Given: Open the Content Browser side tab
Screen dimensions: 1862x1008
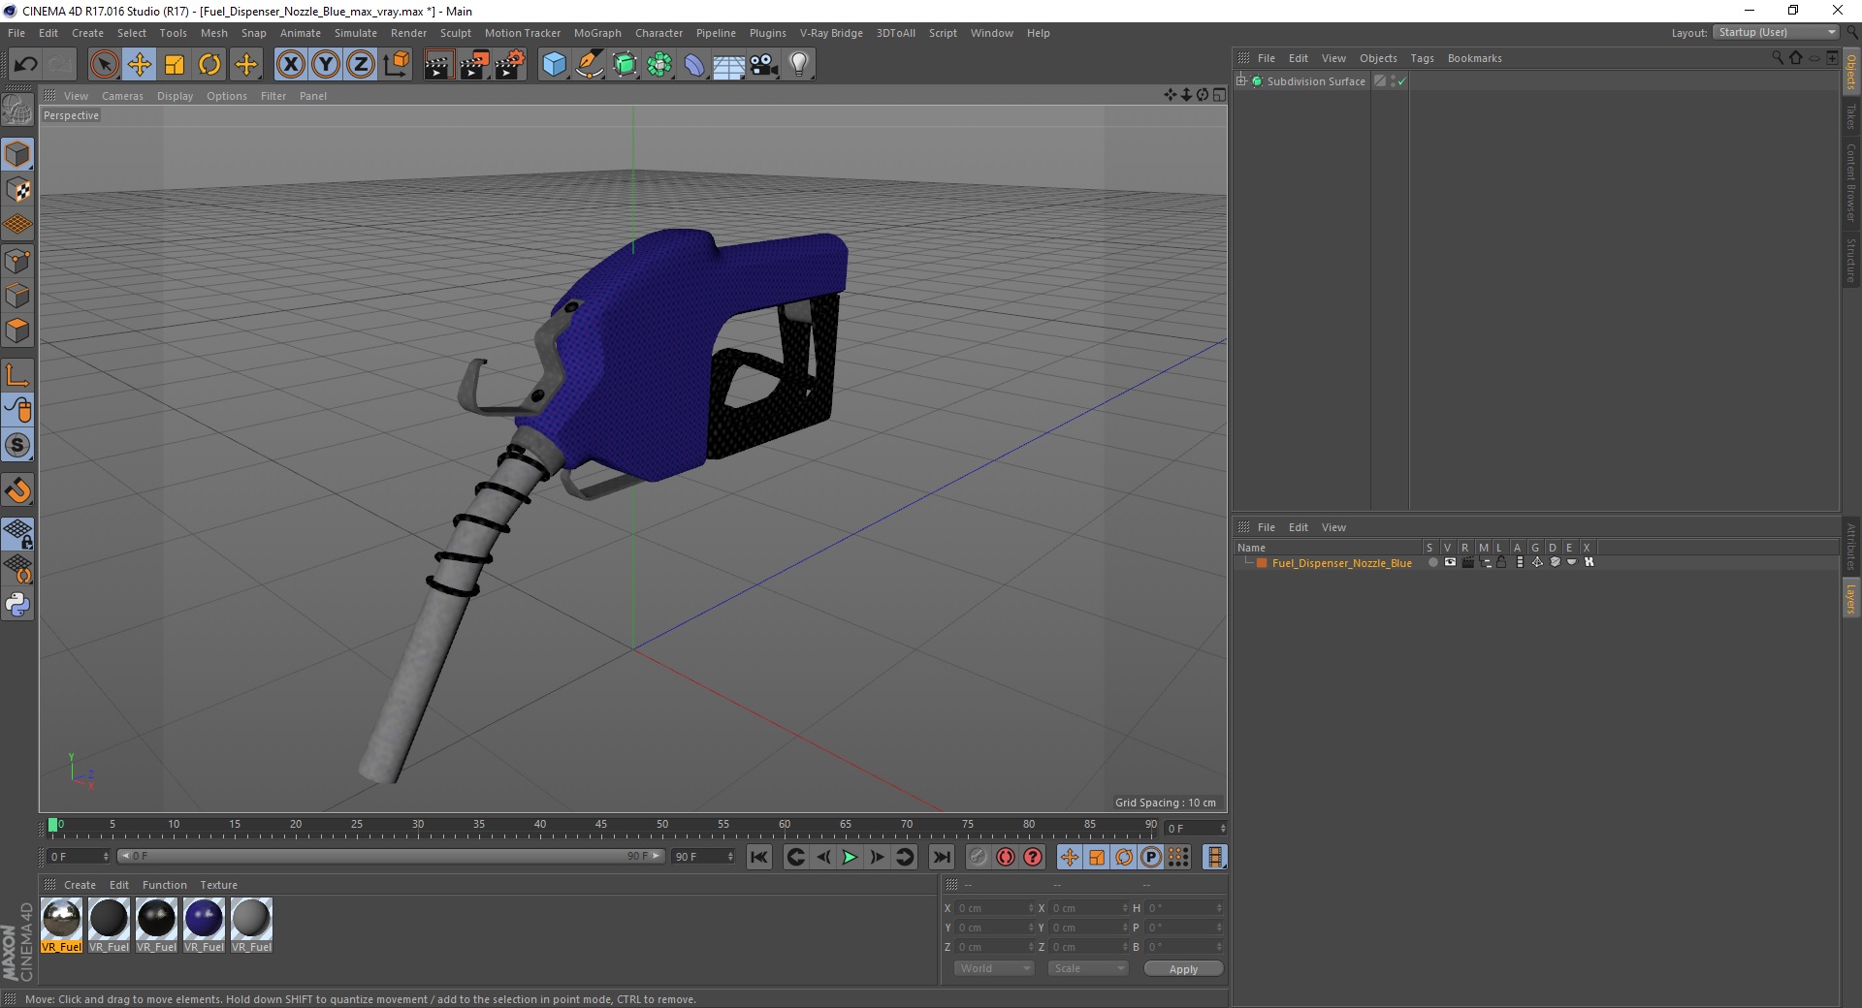Looking at the screenshot, I should click(x=1851, y=182).
